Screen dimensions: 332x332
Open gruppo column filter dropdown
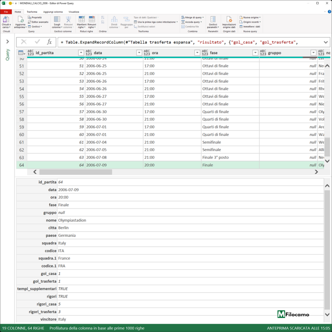click(314, 53)
